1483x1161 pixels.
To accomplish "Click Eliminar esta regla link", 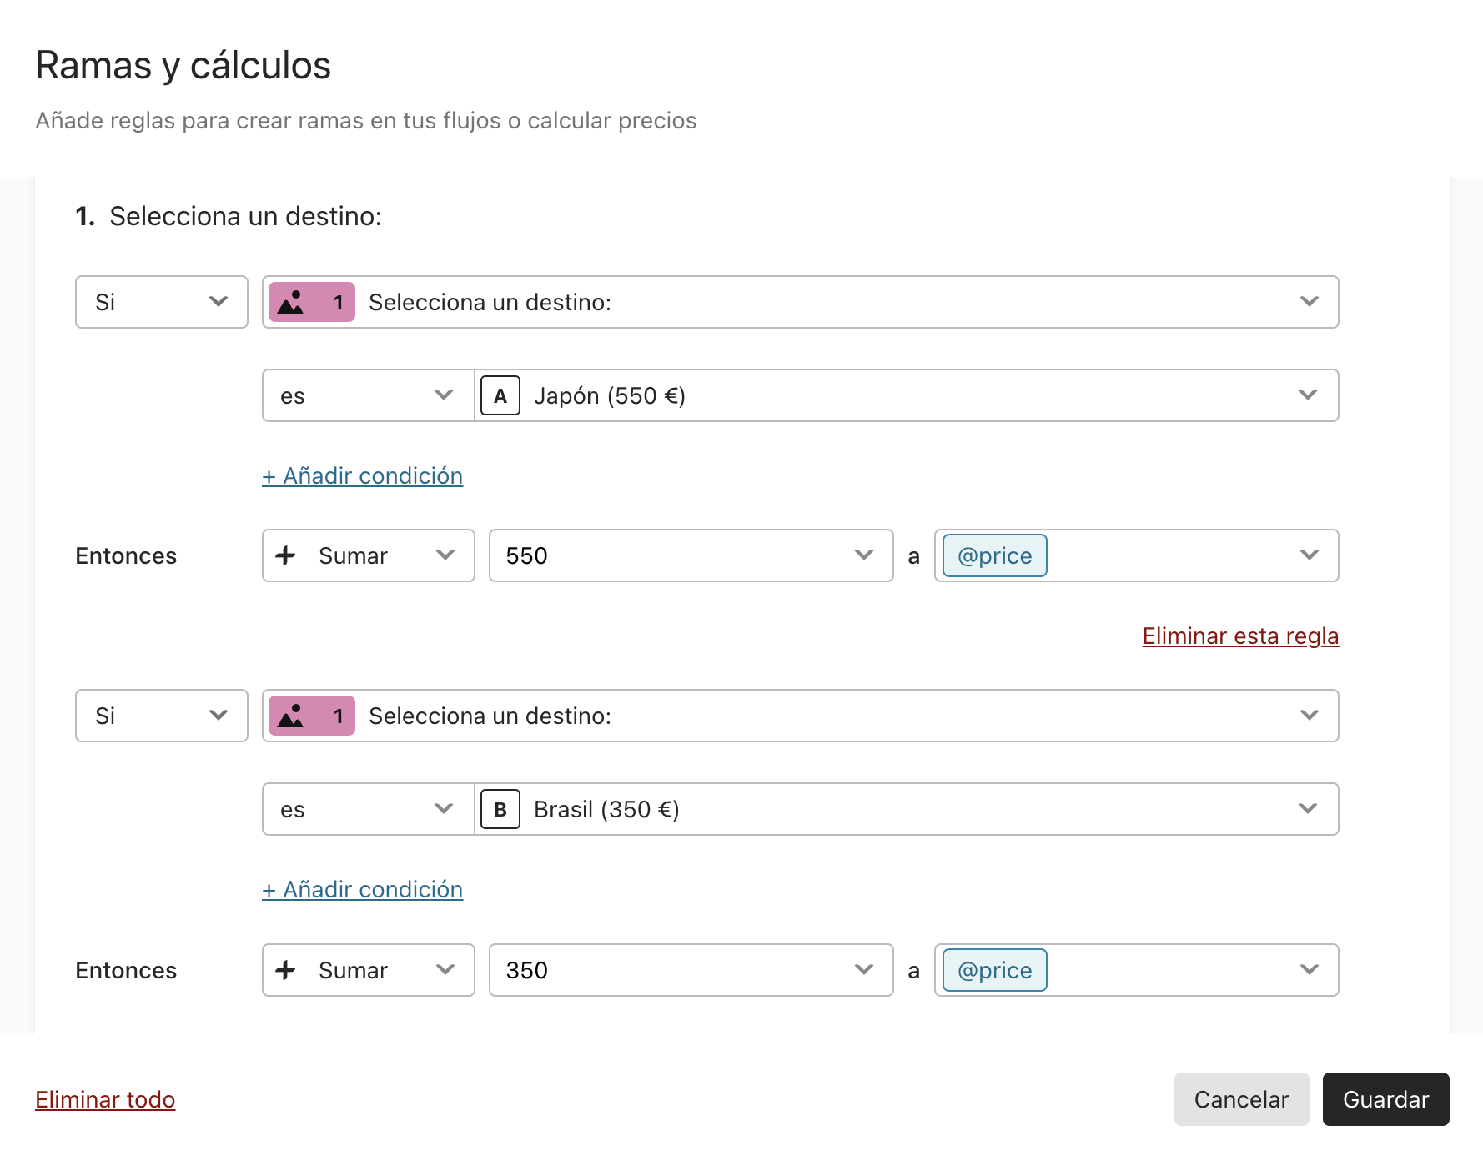I will 1240,636.
